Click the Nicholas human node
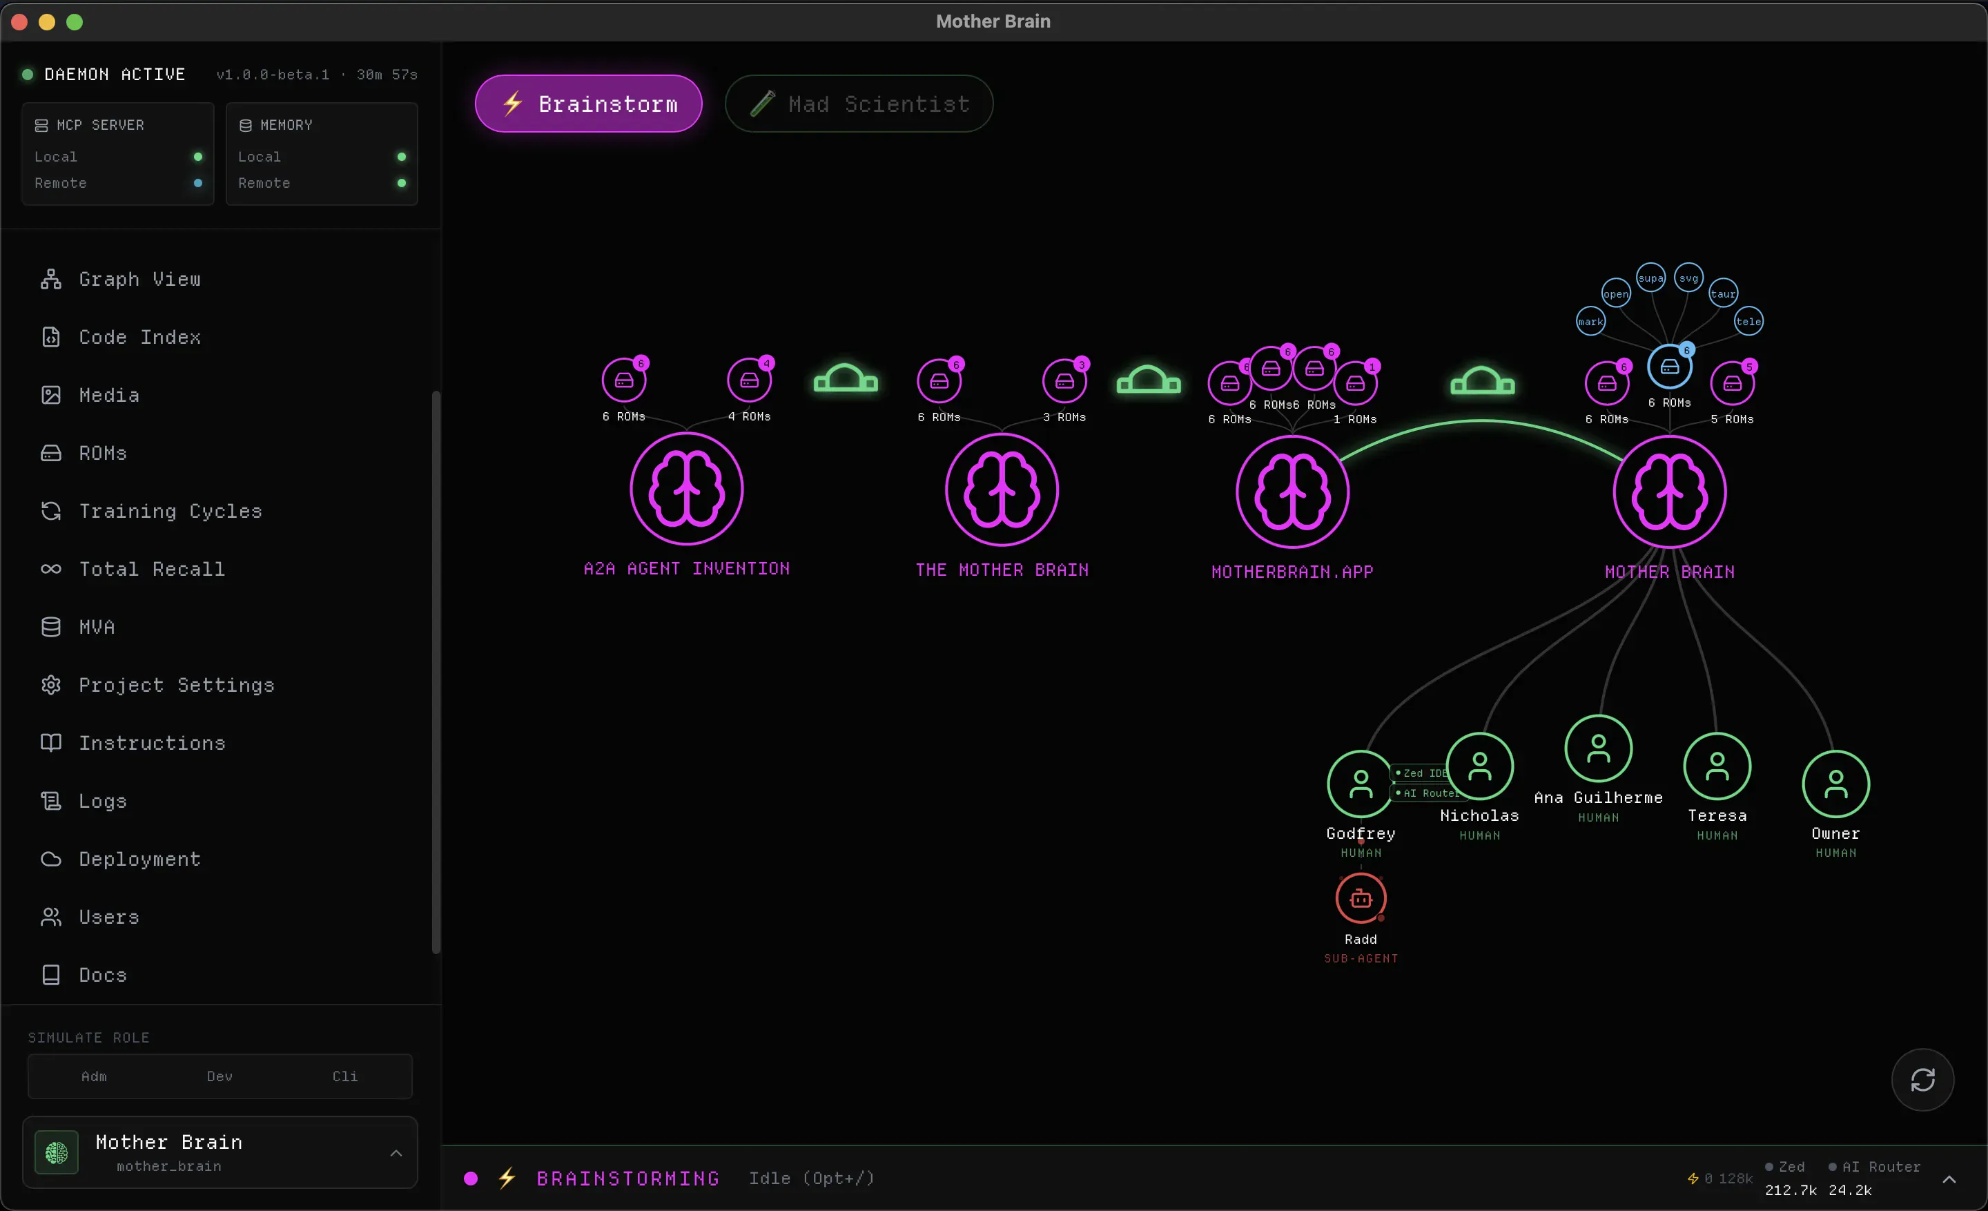This screenshot has height=1211, width=1988. click(x=1480, y=766)
